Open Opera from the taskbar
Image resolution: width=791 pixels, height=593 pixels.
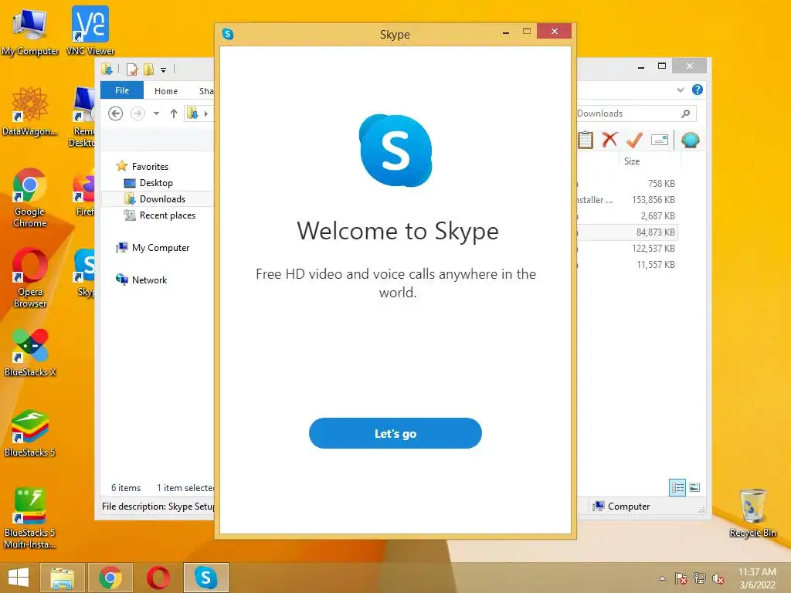(158, 578)
